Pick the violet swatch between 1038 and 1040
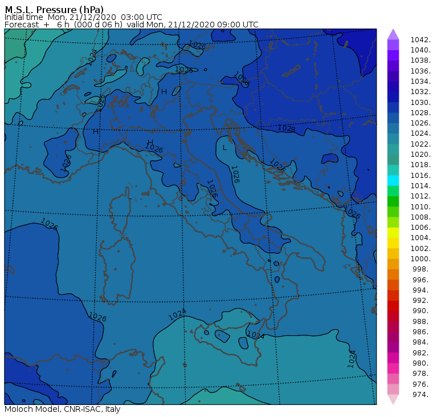 click(x=393, y=55)
